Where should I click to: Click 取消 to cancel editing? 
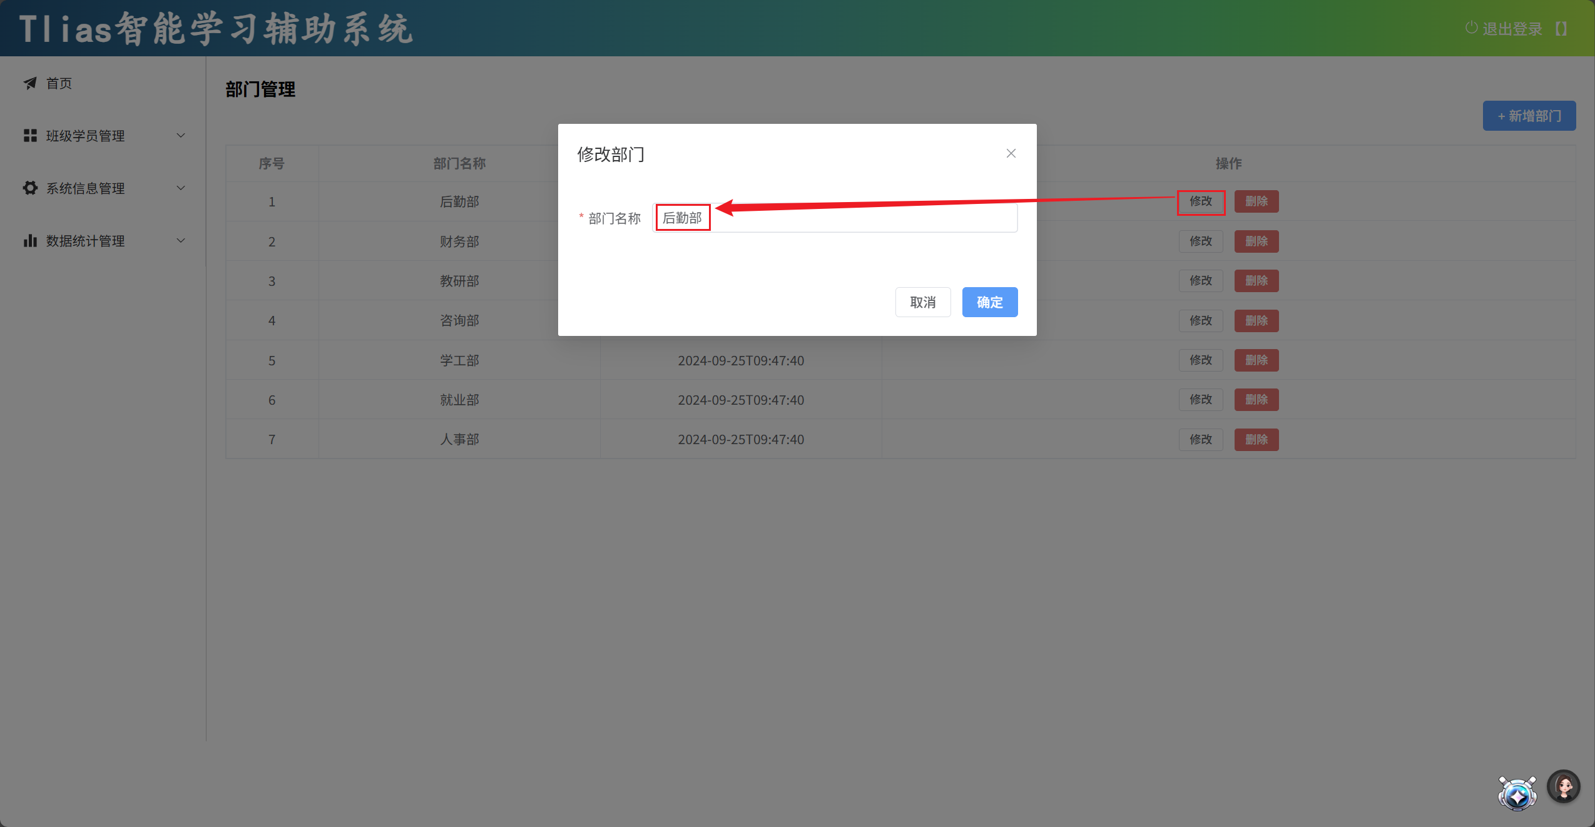922,302
